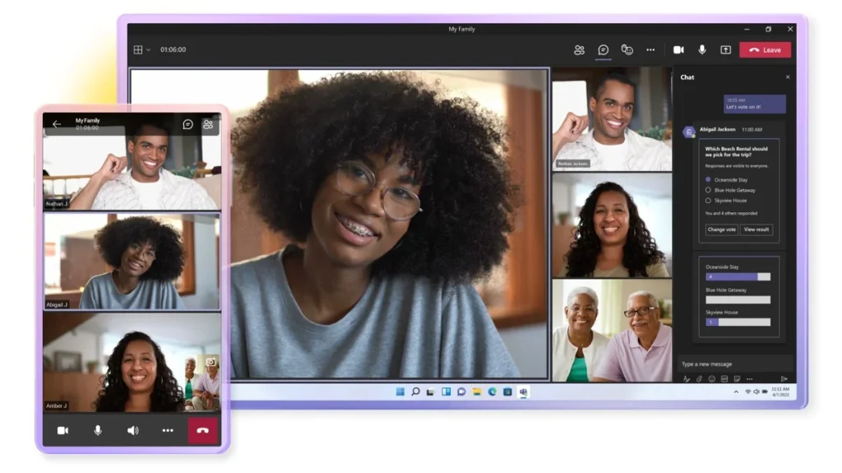Open More actions ellipsis in desktop toolbar
This screenshot has width=842, height=473.
pos(650,50)
